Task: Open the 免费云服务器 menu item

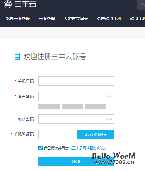Action: (18, 19)
